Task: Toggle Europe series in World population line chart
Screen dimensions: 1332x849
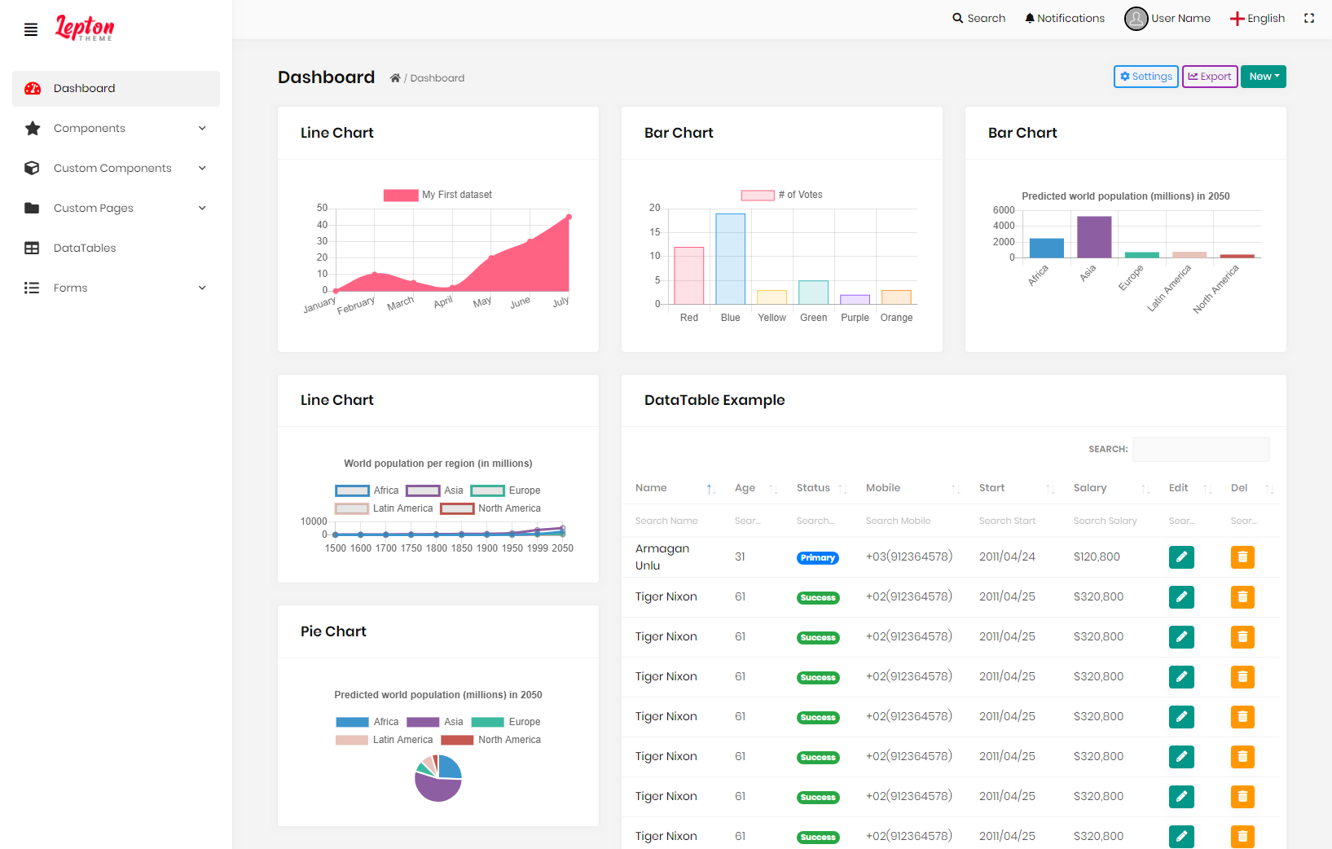Action: [x=506, y=490]
